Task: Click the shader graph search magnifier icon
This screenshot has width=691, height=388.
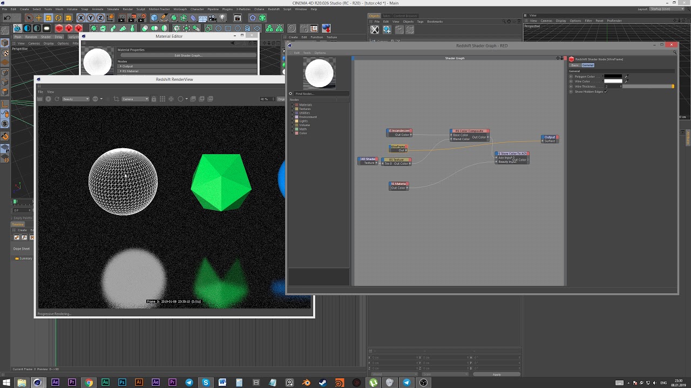Action: tap(674, 52)
